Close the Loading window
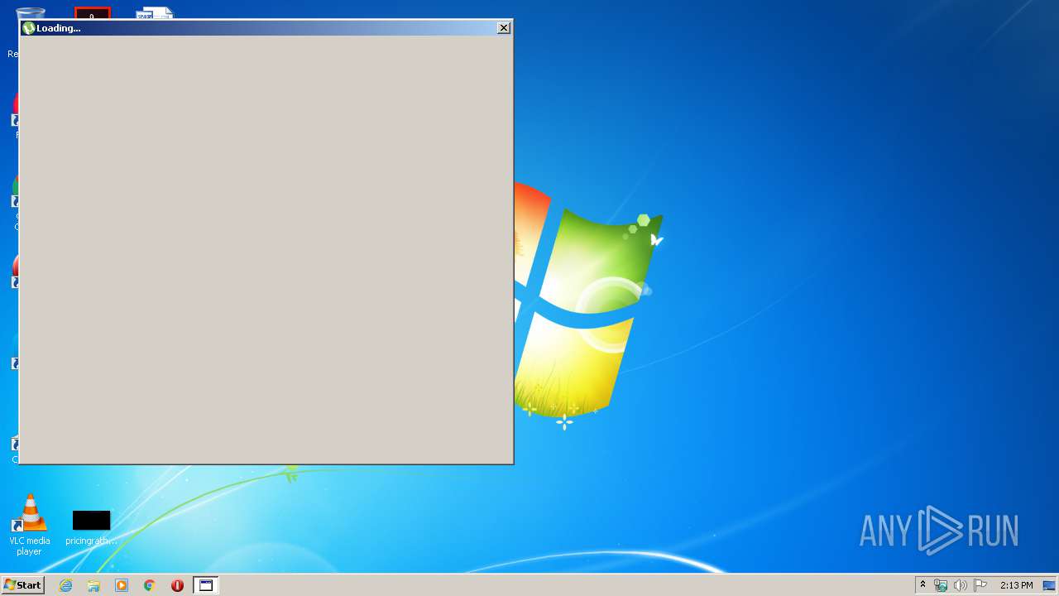This screenshot has width=1059, height=596. click(503, 28)
